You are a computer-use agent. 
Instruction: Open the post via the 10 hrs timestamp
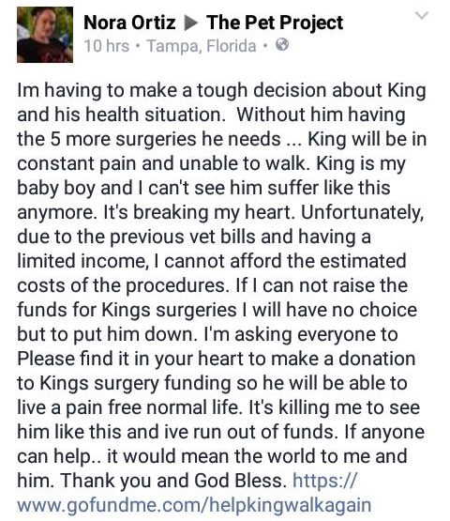coord(106,46)
